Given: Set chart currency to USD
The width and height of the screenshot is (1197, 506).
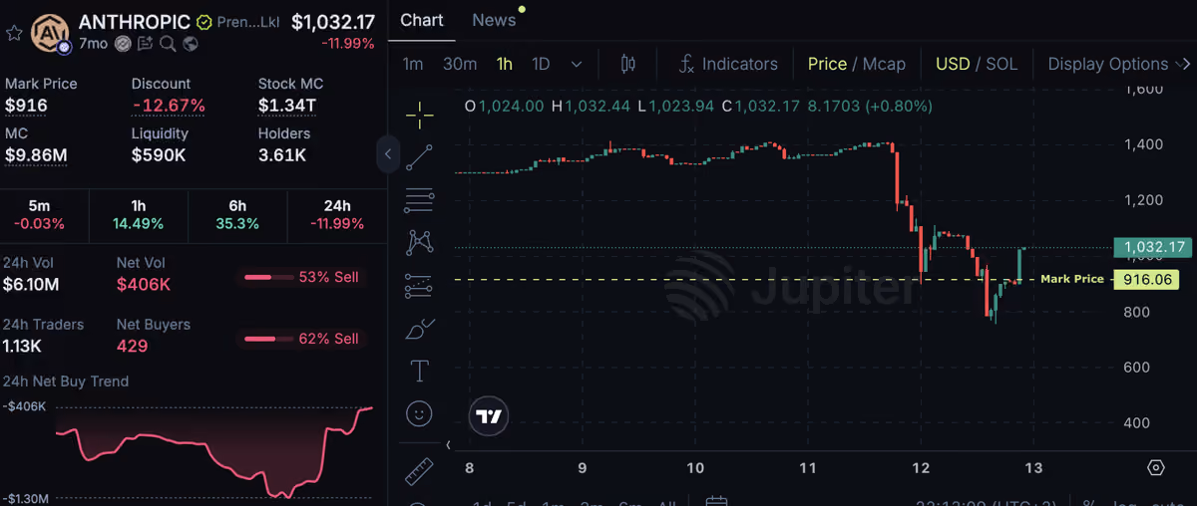Looking at the screenshot, I should (x=953, y=64).
